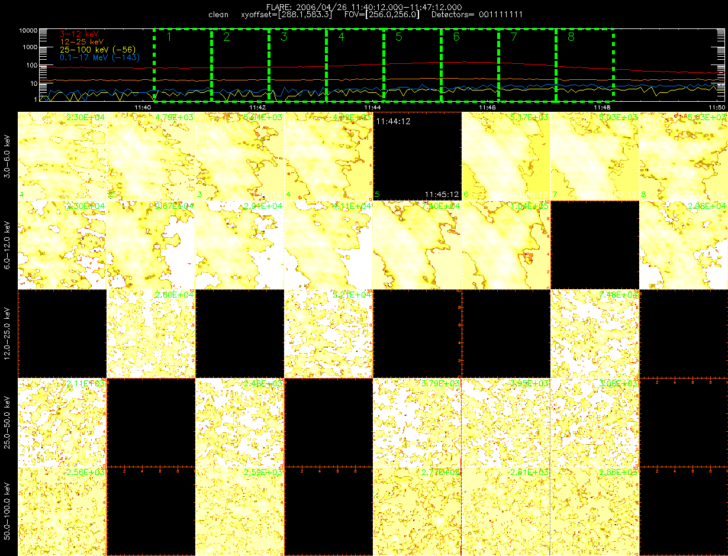The height and width of the screenshot is (556, 728).
Task: Select time interval 4 marker in light curve
Action: tap(341, 37)
